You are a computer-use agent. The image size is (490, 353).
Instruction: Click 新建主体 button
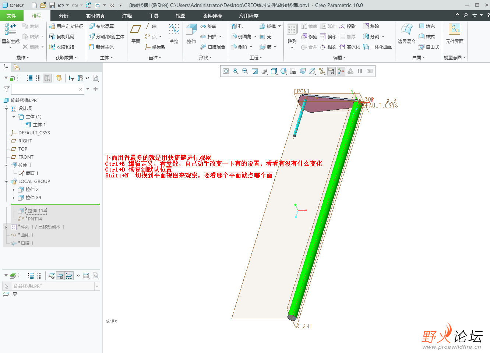tap(102, 47)
